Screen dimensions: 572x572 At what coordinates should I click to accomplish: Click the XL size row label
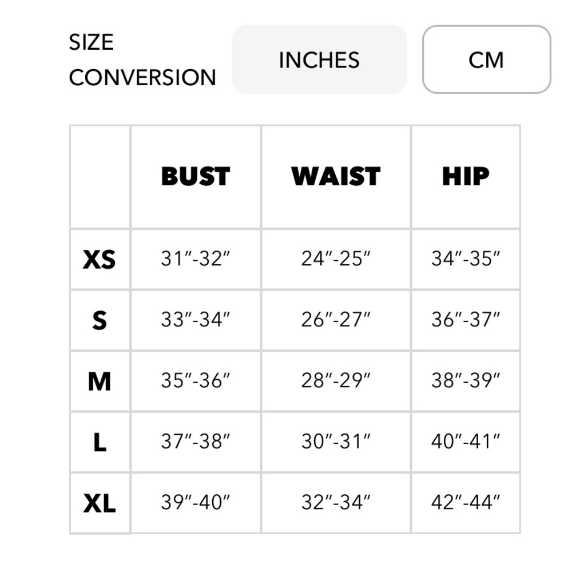(99, 503)
